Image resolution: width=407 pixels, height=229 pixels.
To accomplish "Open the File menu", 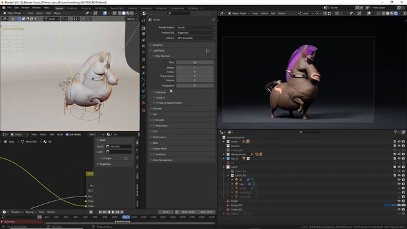I will (x=10, y=8).
